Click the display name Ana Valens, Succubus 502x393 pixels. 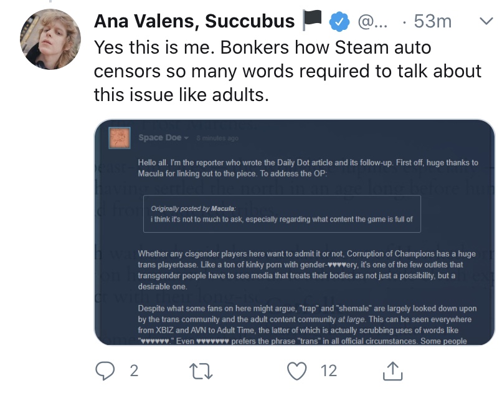pos(194,22)
